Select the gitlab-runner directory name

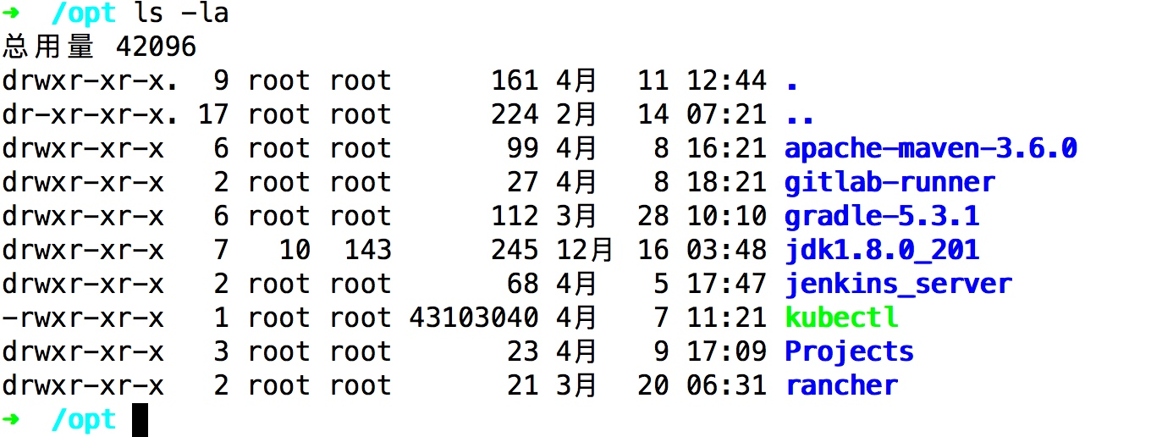(x=889, y=182)
